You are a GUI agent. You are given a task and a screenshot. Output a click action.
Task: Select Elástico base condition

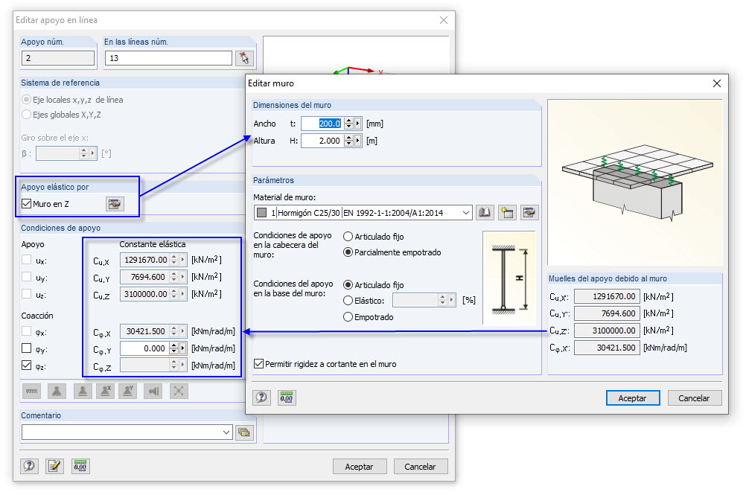point(348,301)
